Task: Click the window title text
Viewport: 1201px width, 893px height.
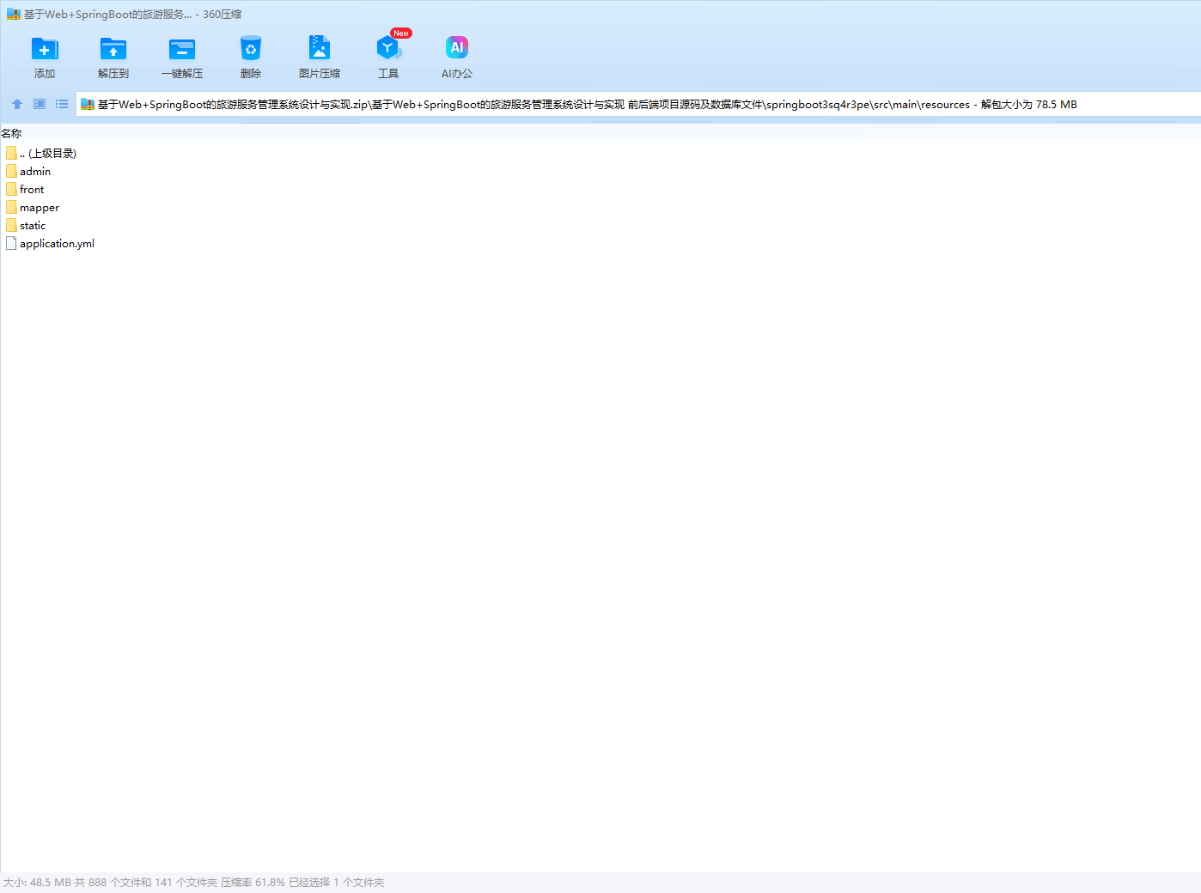Action: [x=132, y=14]
